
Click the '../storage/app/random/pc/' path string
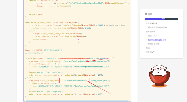74,81
